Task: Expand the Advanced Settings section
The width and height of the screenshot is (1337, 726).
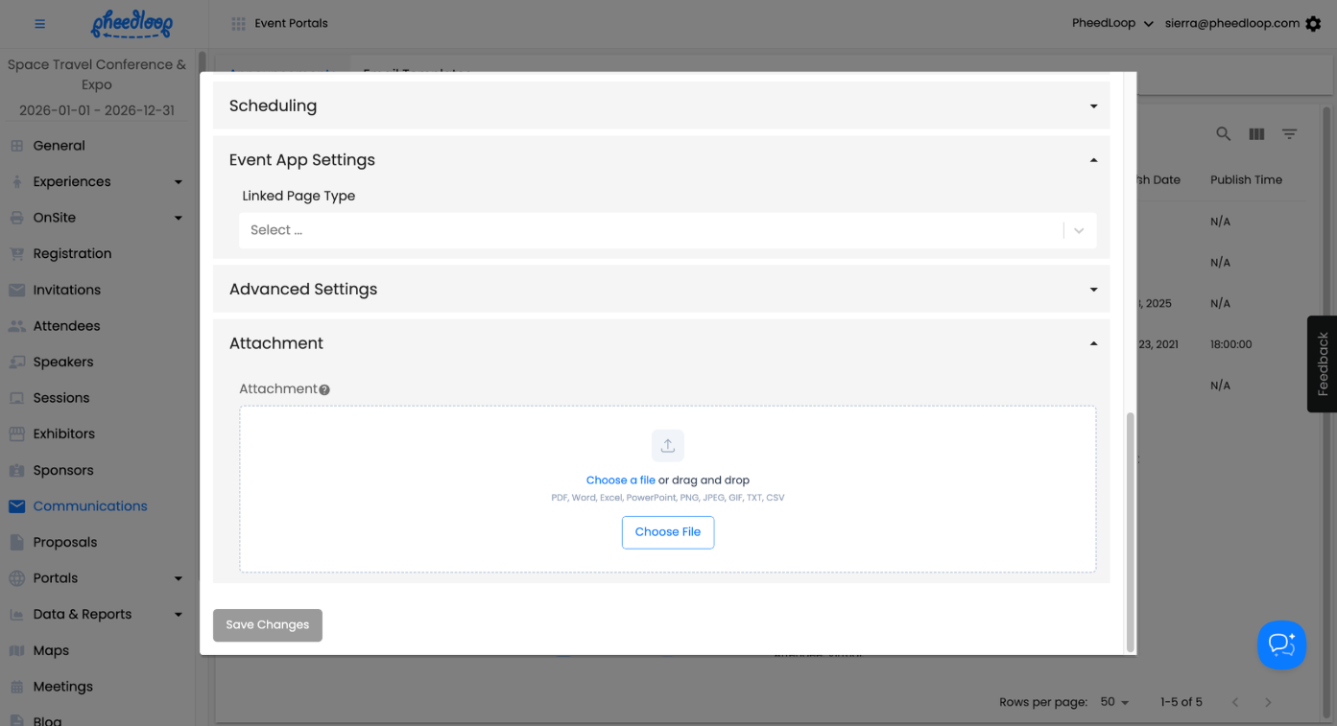Action: click(x=661, y=289)
